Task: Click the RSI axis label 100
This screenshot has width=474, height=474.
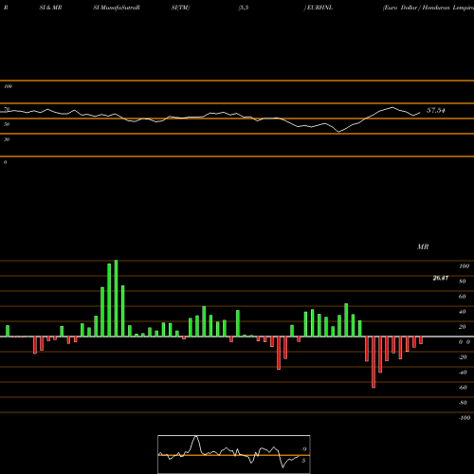Action: point(9,86)
